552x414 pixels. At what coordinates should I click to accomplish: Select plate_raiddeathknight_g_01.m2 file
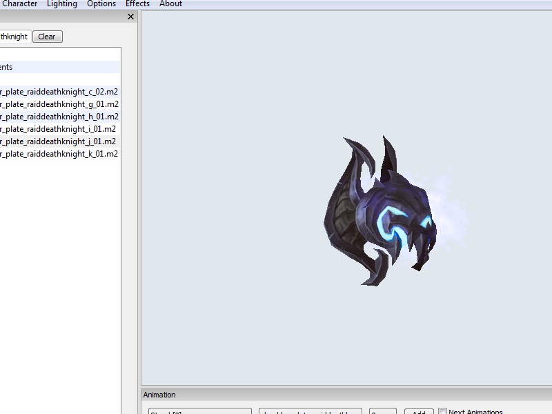(x=60, y=104)
